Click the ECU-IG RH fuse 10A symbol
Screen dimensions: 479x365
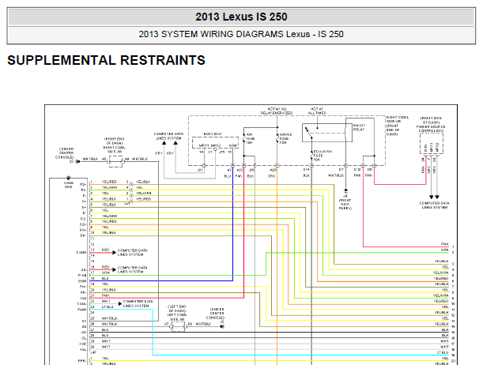[x=311, y=156]
